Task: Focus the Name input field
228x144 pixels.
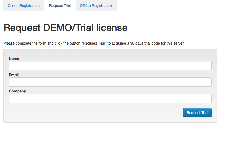Action: pyautogui.click(x=110, y=66)
